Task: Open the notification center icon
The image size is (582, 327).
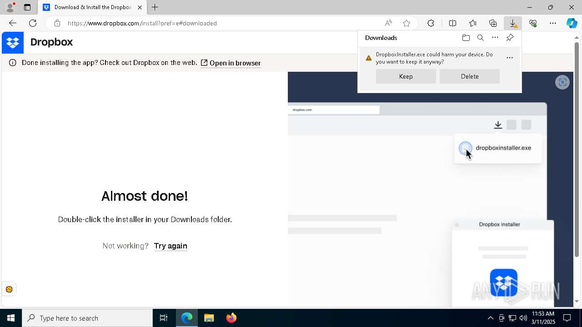Action: point(567,318)
